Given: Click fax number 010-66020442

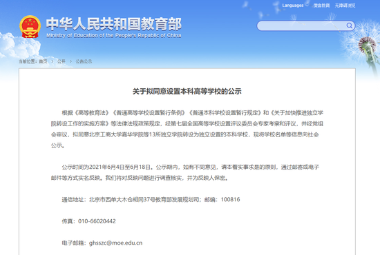Looking at the screenshot, I should 97,221.
